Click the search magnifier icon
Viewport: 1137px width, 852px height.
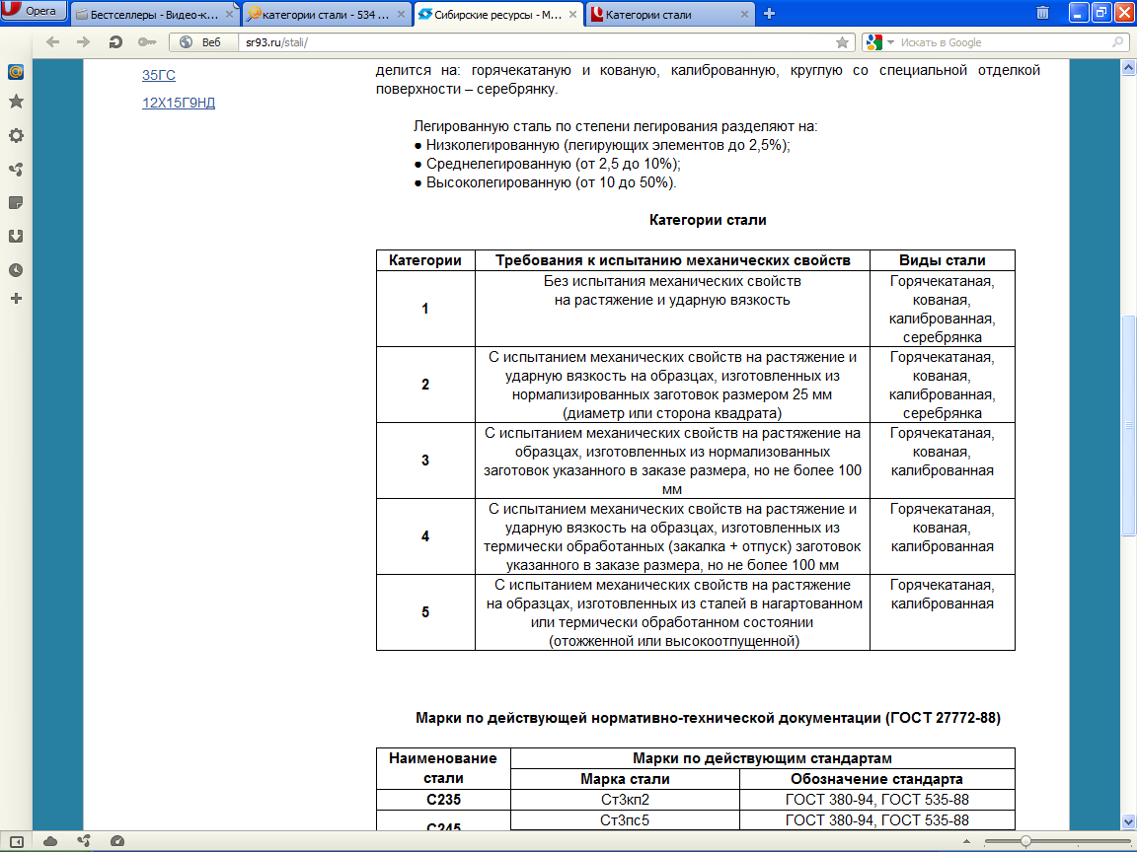(x=1117, y=42)
